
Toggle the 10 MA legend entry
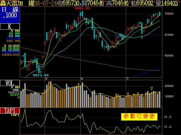(x=15, y=33)
